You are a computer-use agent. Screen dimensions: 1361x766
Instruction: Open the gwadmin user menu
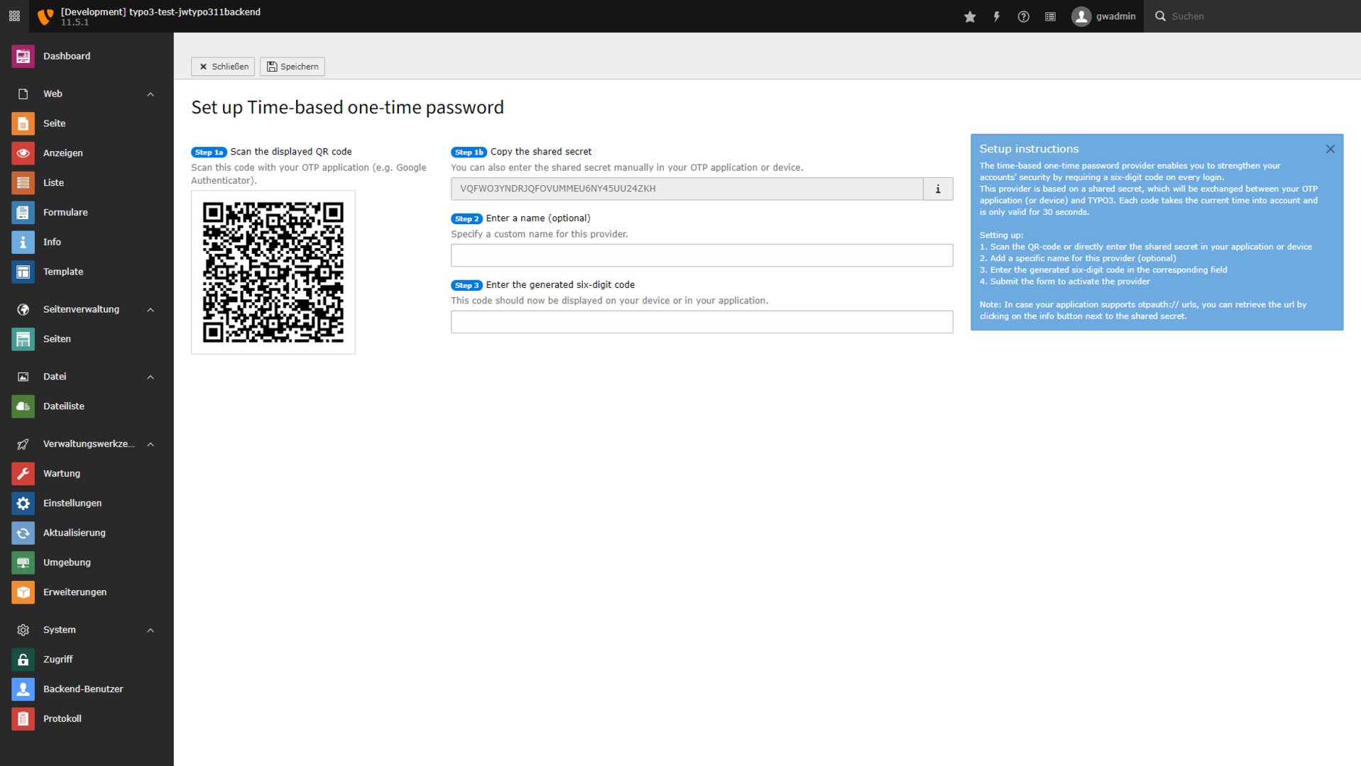click(1104, 16)
